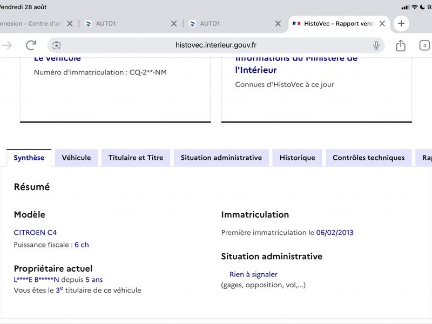432x324 pixels.
Task: Close the HistoVec tab
Action: [382, 23]
